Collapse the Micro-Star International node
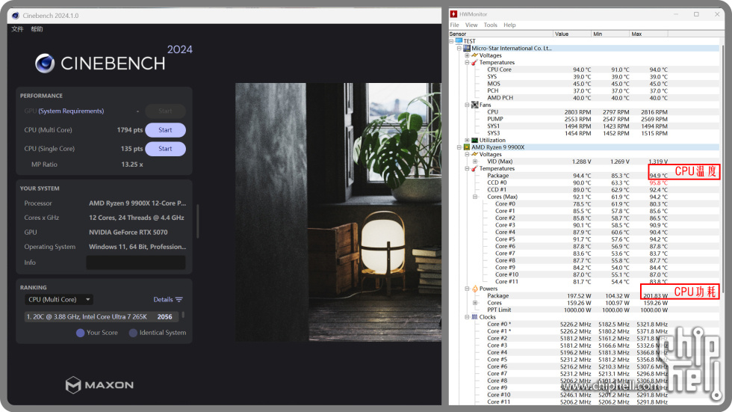 tap(459, 48)
